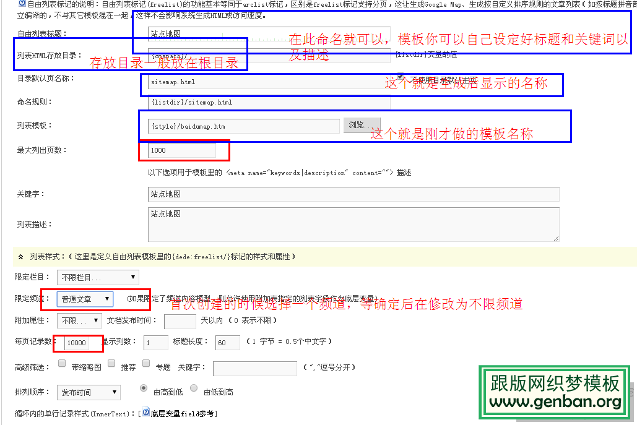
Task: Click the 列表模板 path field
Action: click(244, 126)
